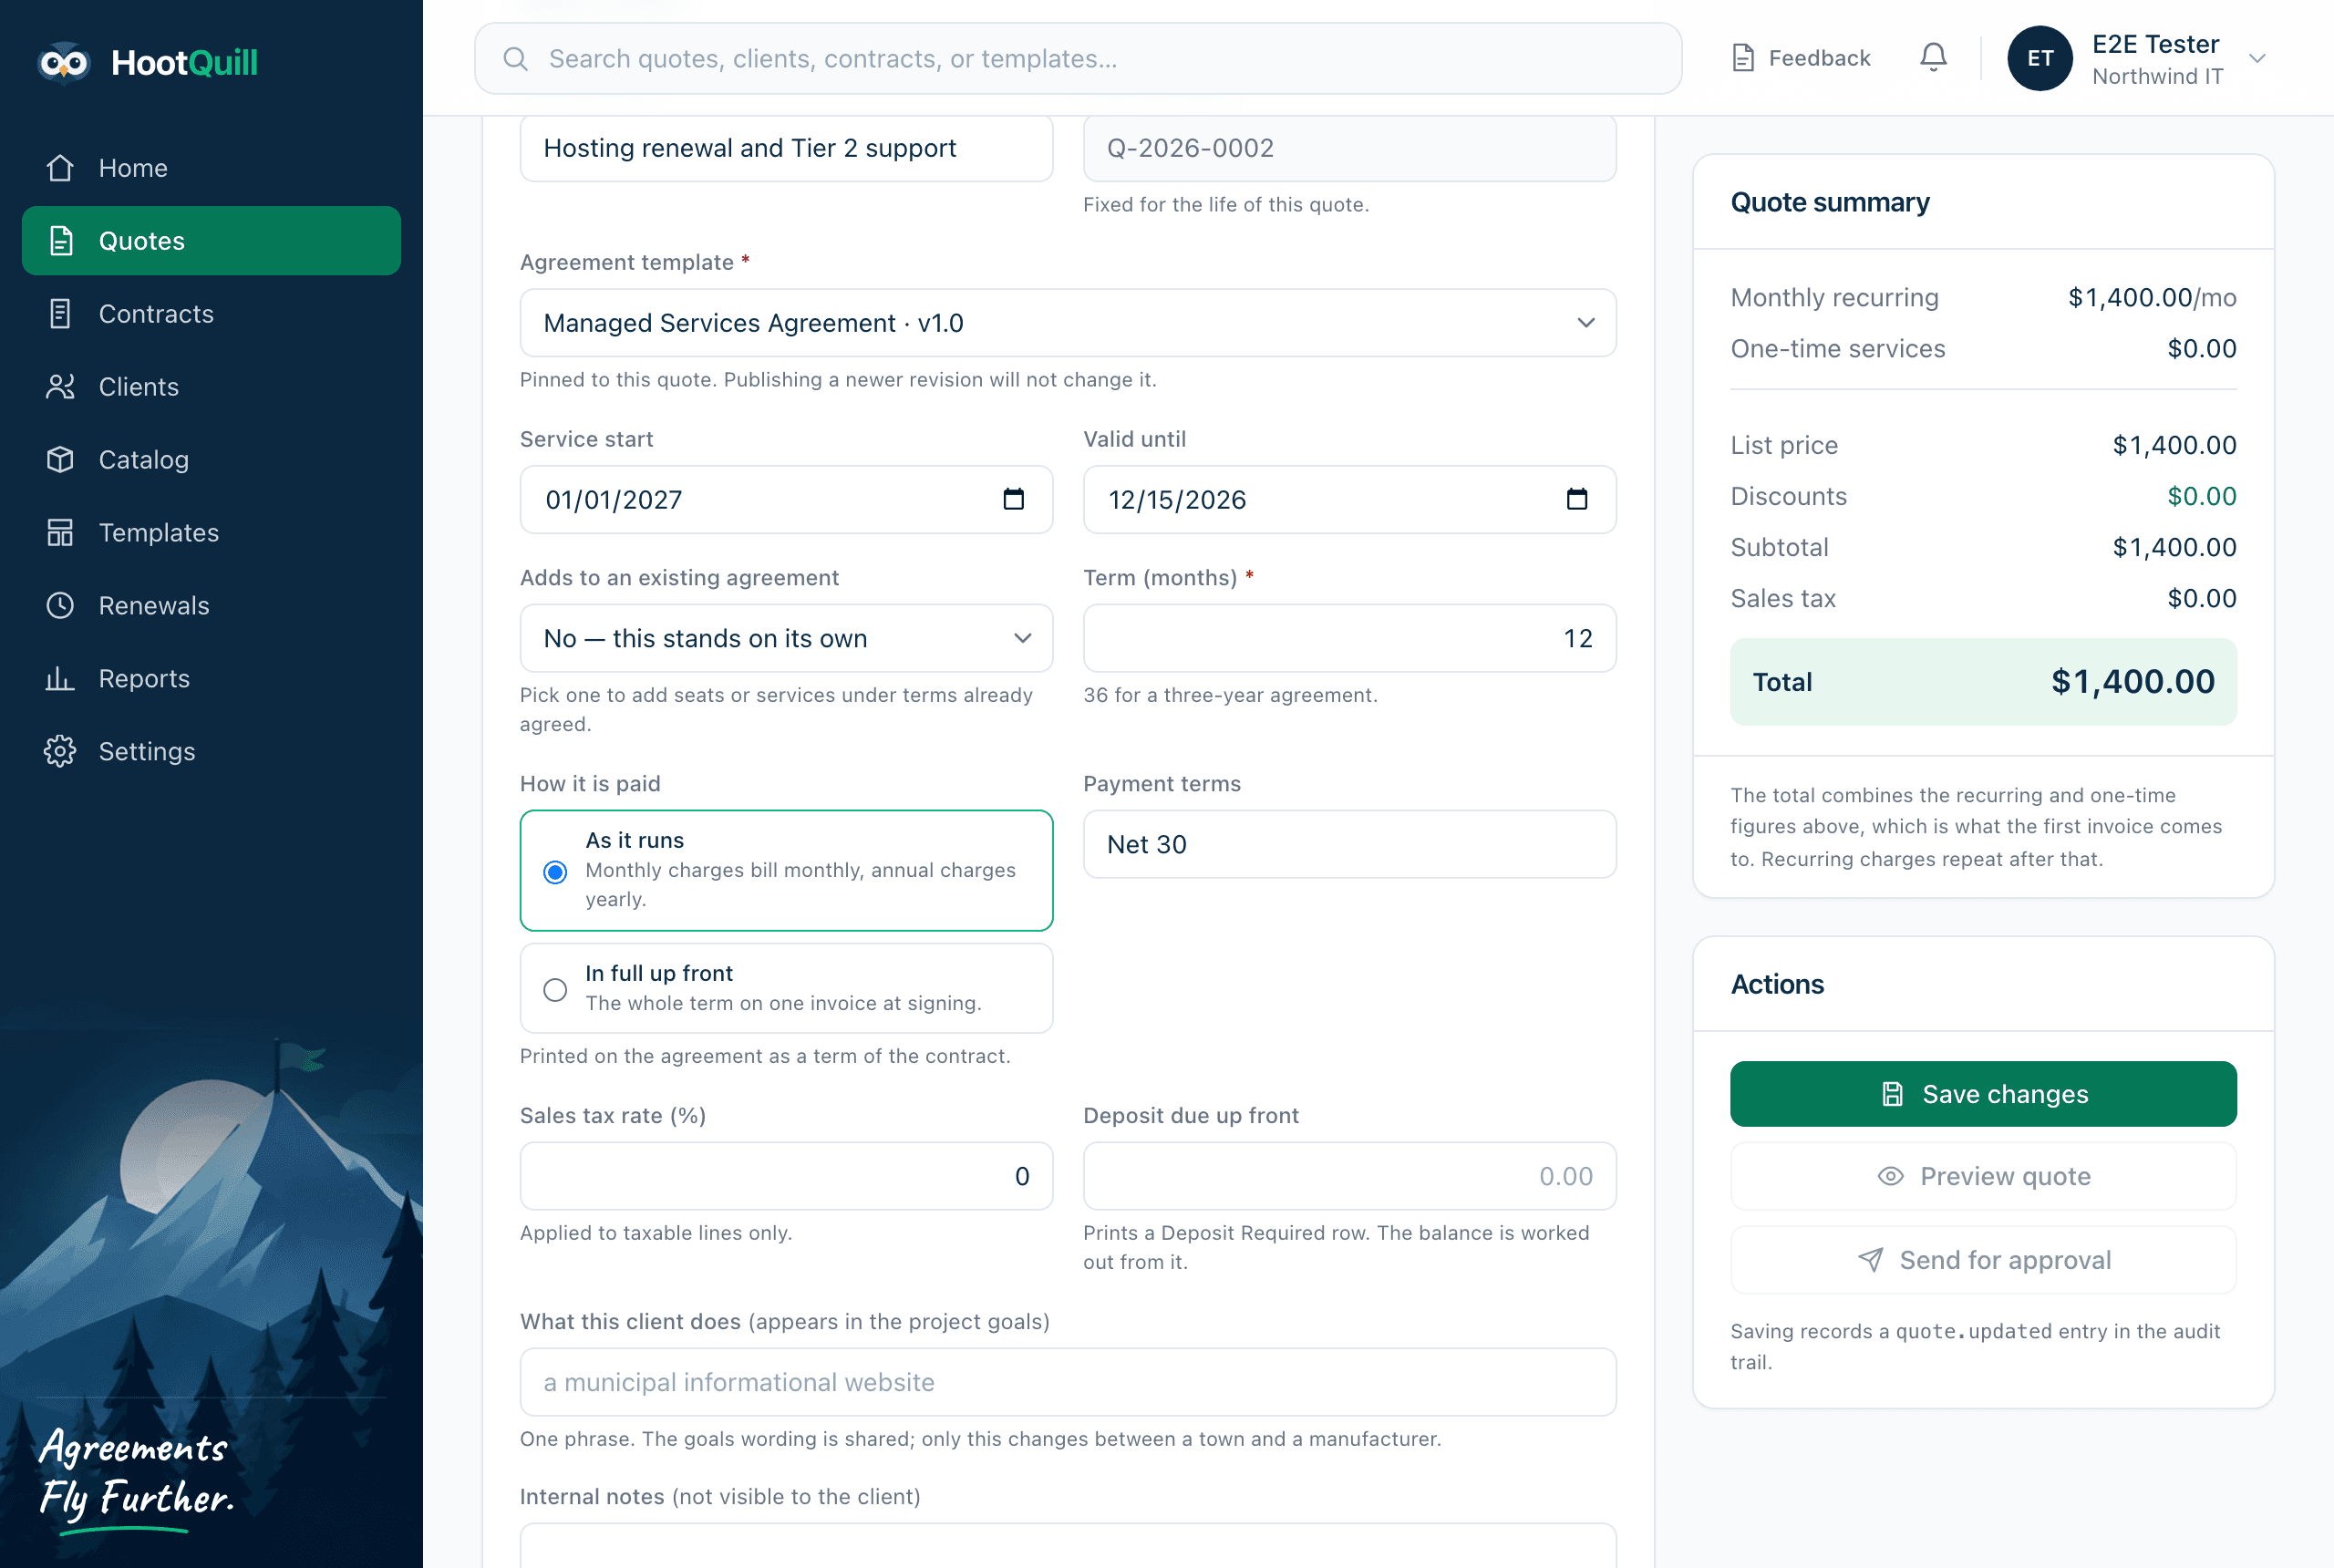Open Contracts in the sidebar
This screenshot has height=1568, width=2334.
coord(211,314)
